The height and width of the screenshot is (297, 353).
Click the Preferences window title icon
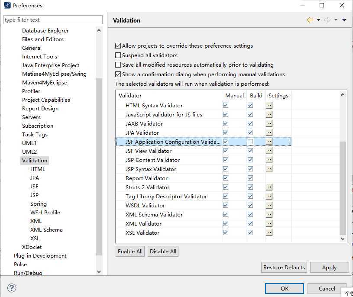(7, 5)
